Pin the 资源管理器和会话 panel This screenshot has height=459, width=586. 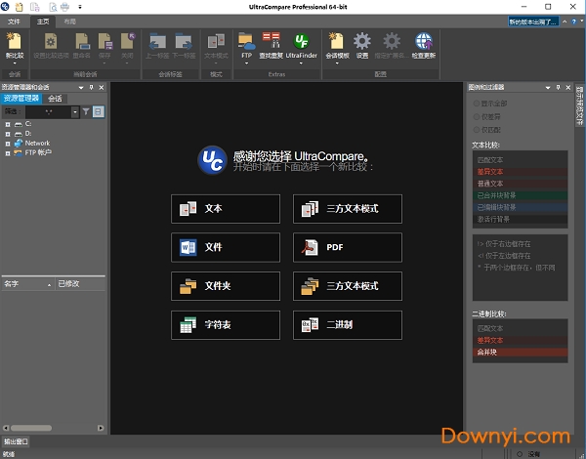(92, 87)
